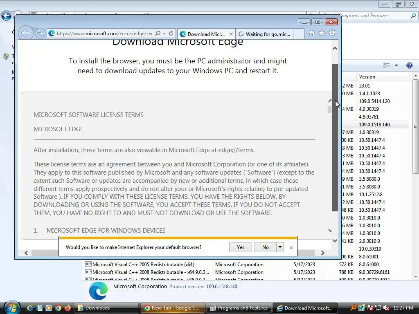Click the Internet Explorer forward arrow button
The width and height of the screenshot is (419, 314).
pos(40,33)
